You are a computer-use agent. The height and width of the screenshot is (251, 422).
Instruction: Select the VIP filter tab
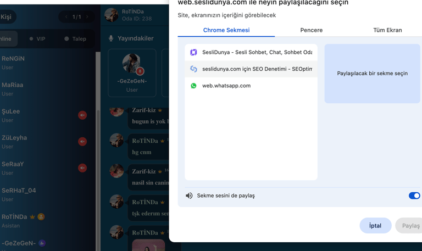point(37,39)
